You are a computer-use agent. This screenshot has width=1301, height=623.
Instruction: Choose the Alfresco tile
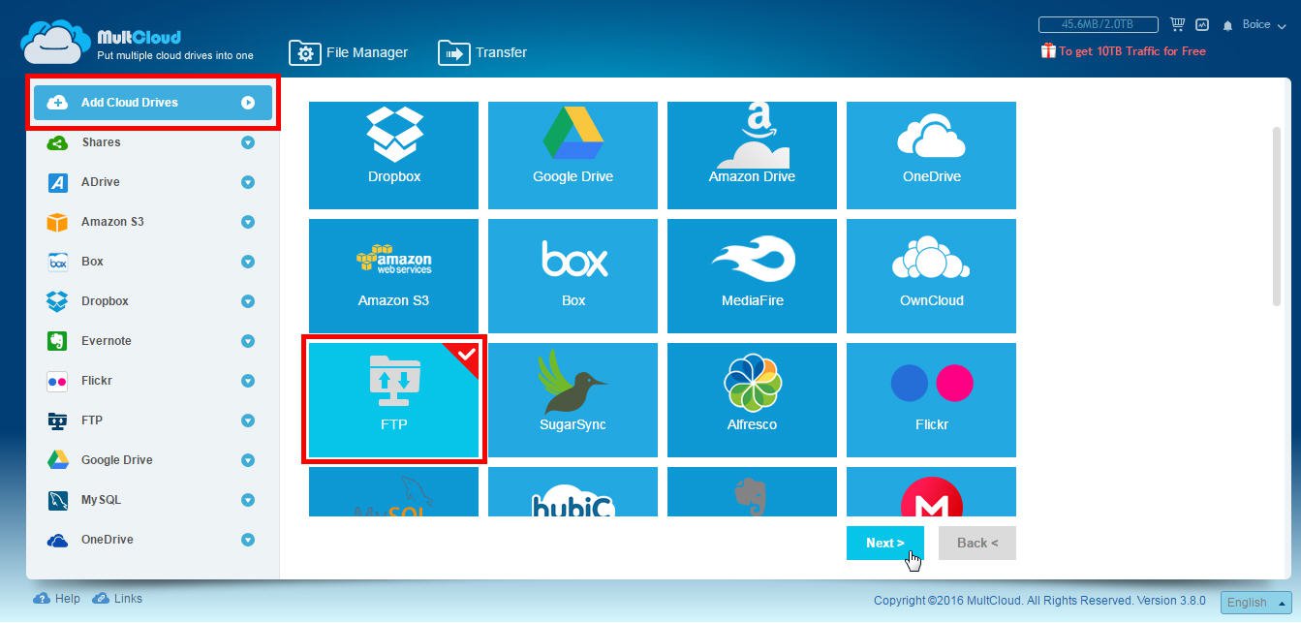(x=752, y=399)
